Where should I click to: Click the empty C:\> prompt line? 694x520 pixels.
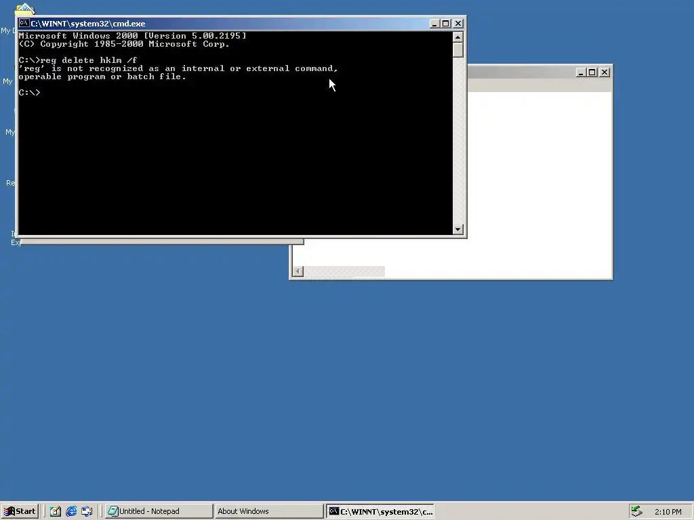tap(29, 92)
